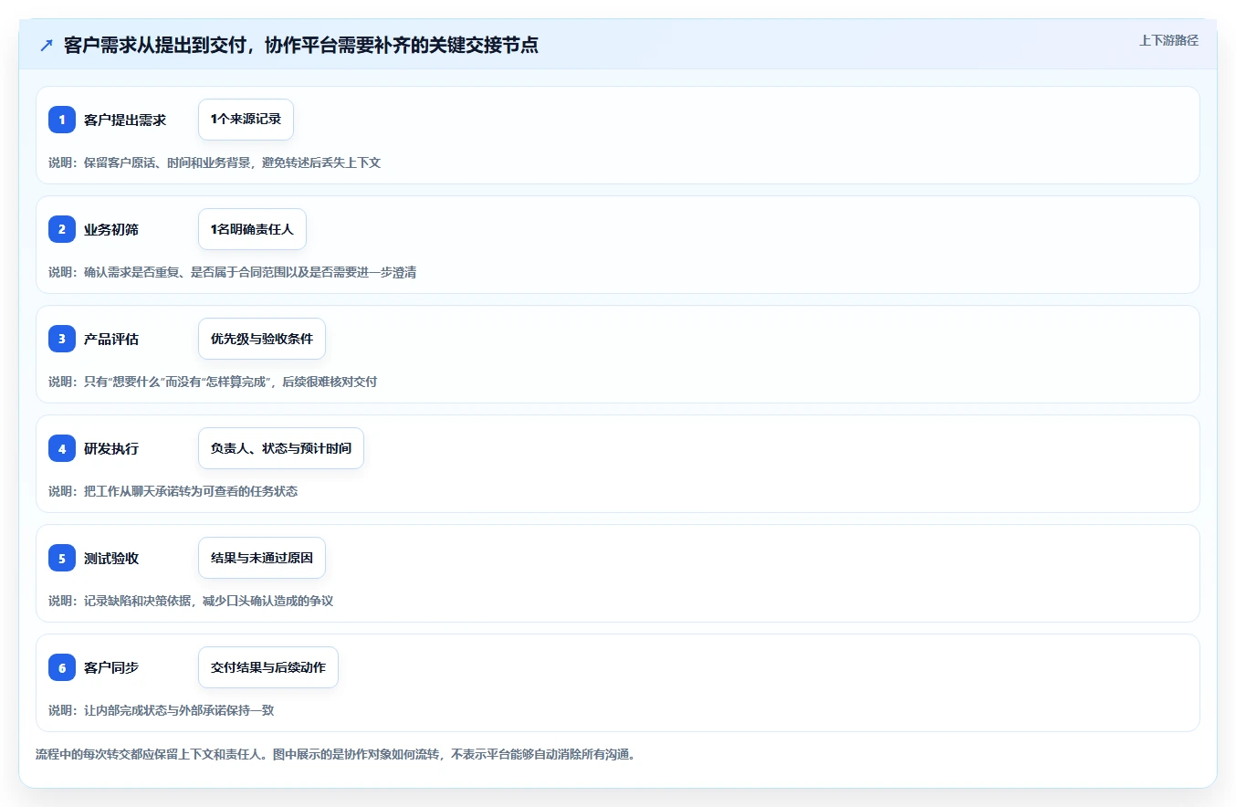
Task: Click the 研发执行 step title
Action: click(x=111, y=448)
